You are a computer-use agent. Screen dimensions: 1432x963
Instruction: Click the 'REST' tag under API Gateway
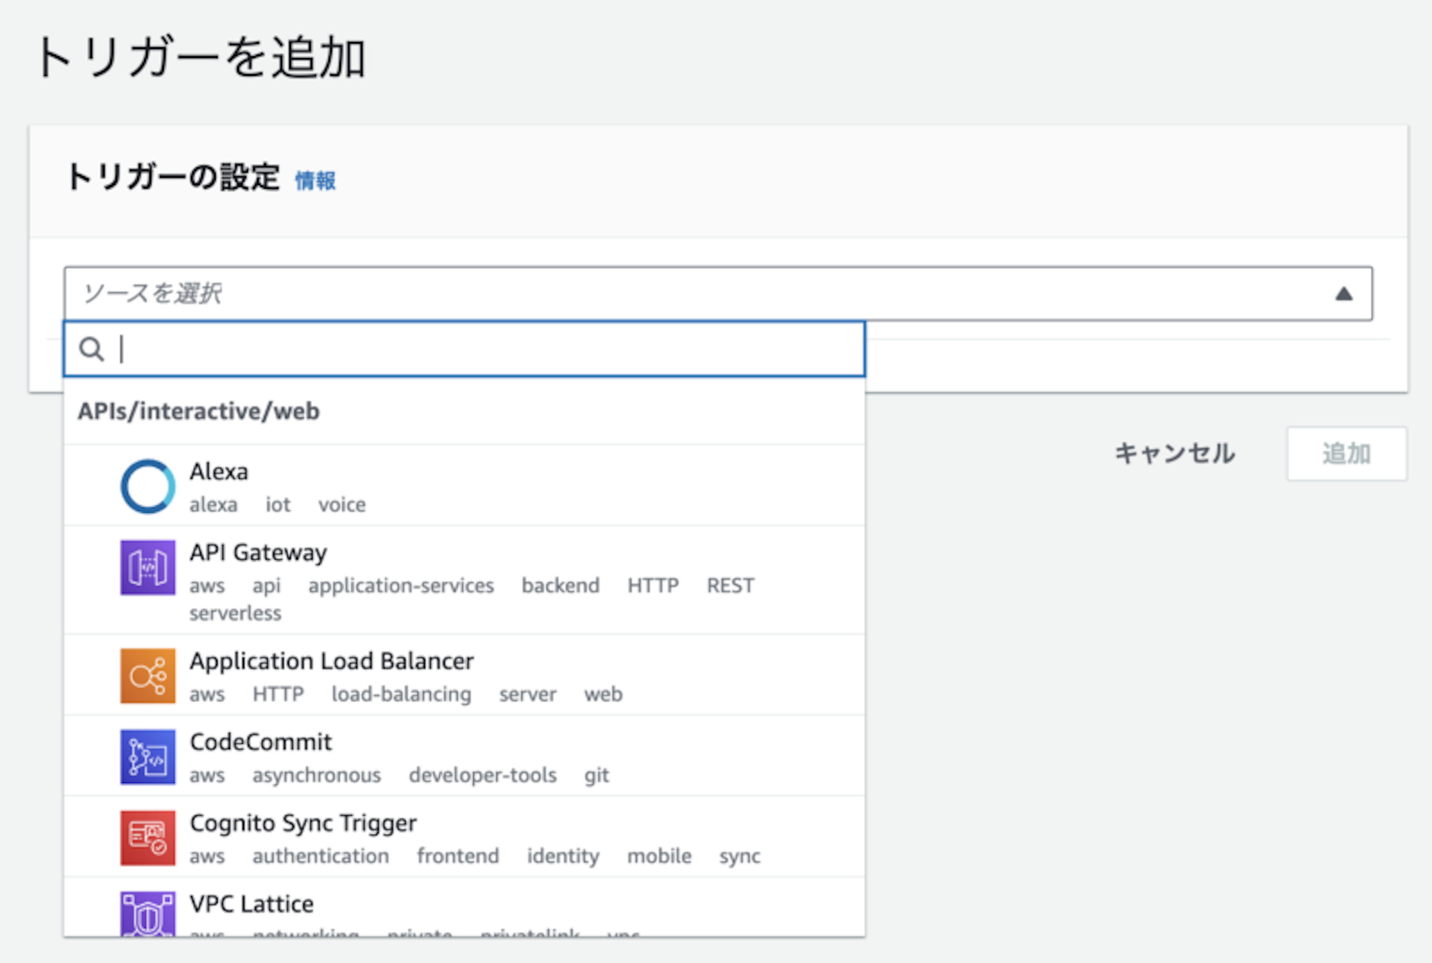730,586
